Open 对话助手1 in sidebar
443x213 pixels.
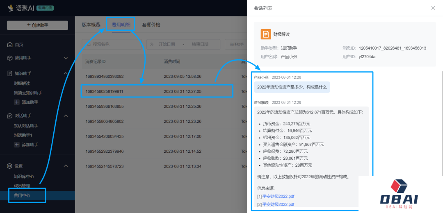pyautogui.click(x=23, y=135)
